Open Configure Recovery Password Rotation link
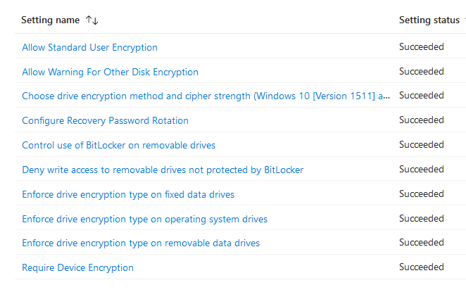This screenshot has height=292, width=466. tap(105, 120)
